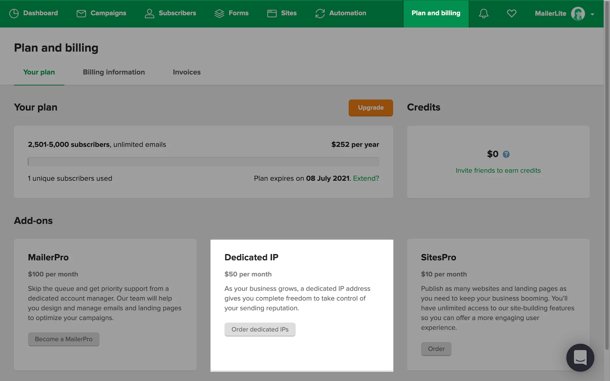Click the heart icon in navbar
This screenshot has height=381, width=610.
pos(512,13)
